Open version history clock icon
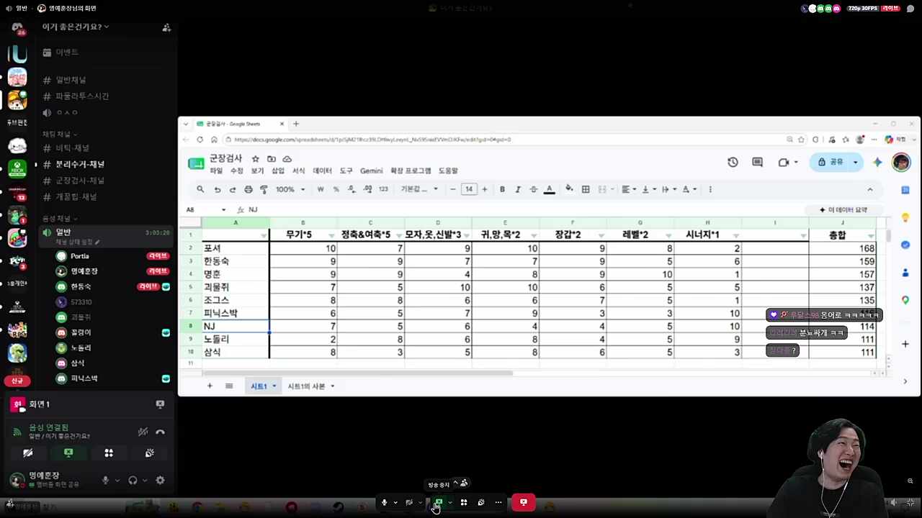922x518 pixels. point(733,162)
